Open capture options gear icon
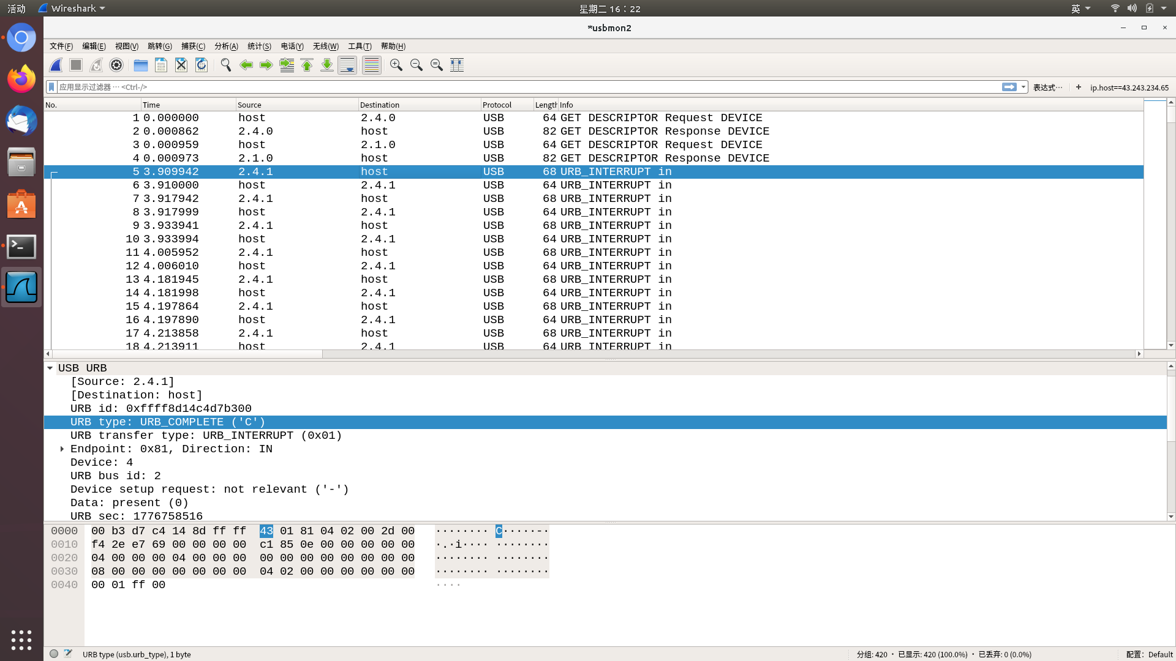Screen dimensions: 1176x661 click(x=116, y=65)
